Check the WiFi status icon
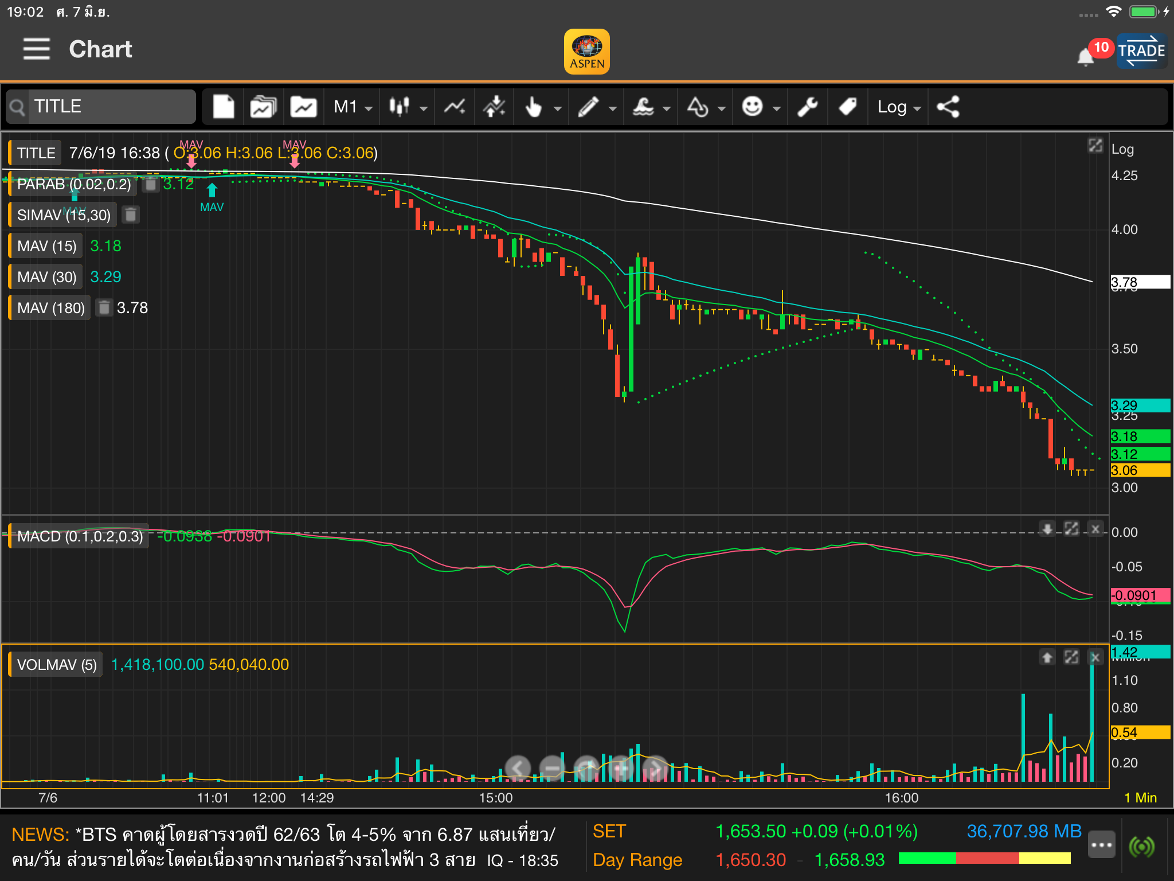 tap(1113, 12)
